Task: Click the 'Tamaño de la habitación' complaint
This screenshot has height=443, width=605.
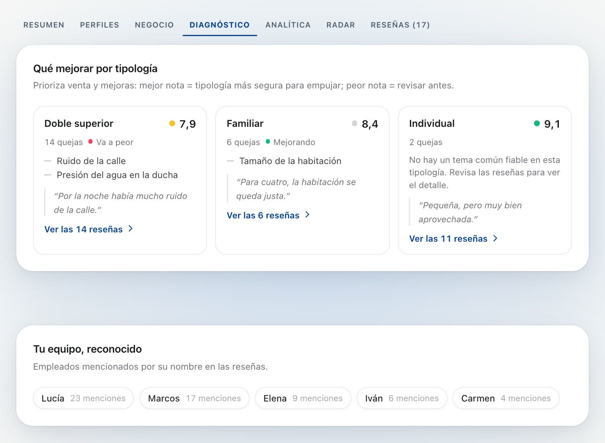Action: pos(290,161)
